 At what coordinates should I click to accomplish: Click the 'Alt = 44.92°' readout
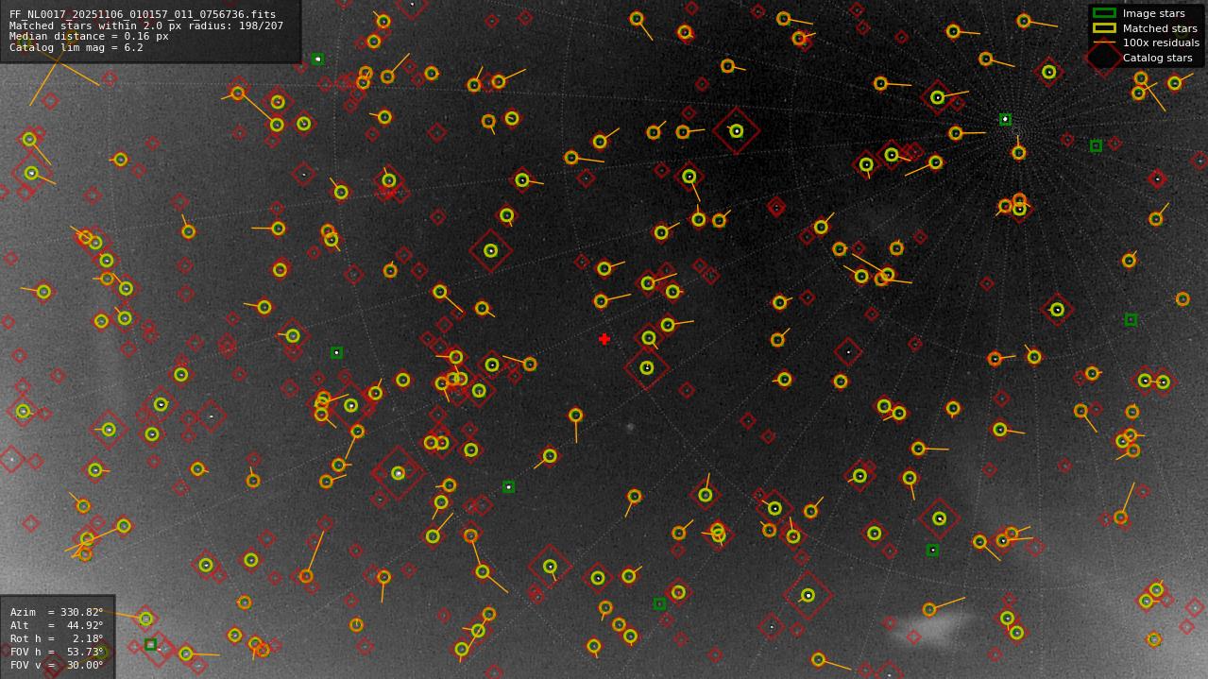tap(57, 625)
